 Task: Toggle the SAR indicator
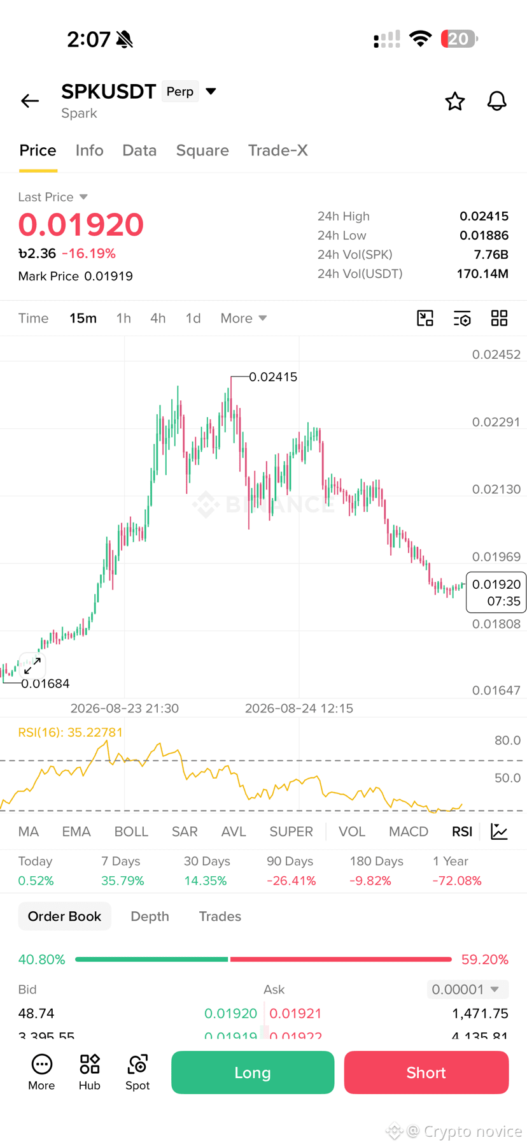[x=185, y=832]
